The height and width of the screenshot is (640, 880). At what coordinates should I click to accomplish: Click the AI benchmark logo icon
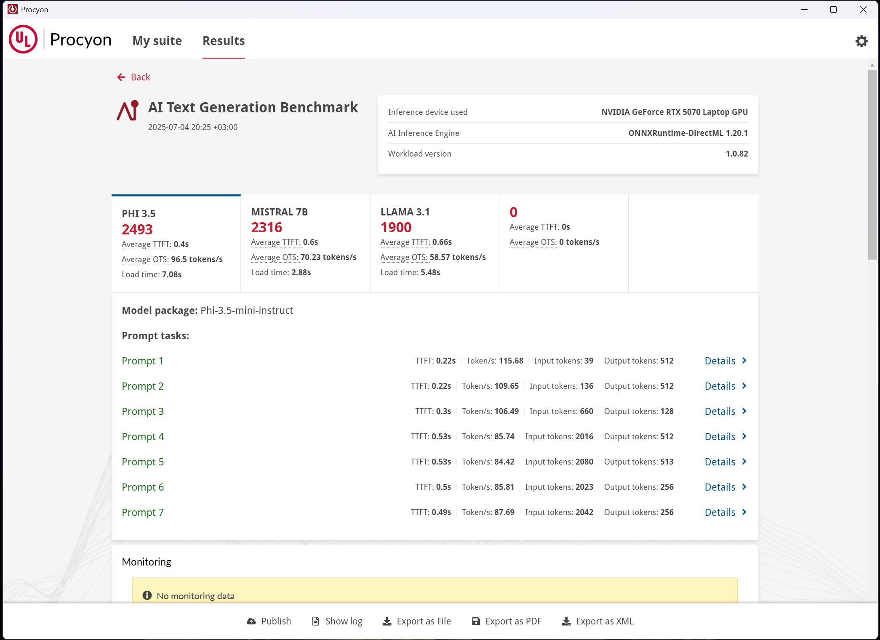click(128, 111)
